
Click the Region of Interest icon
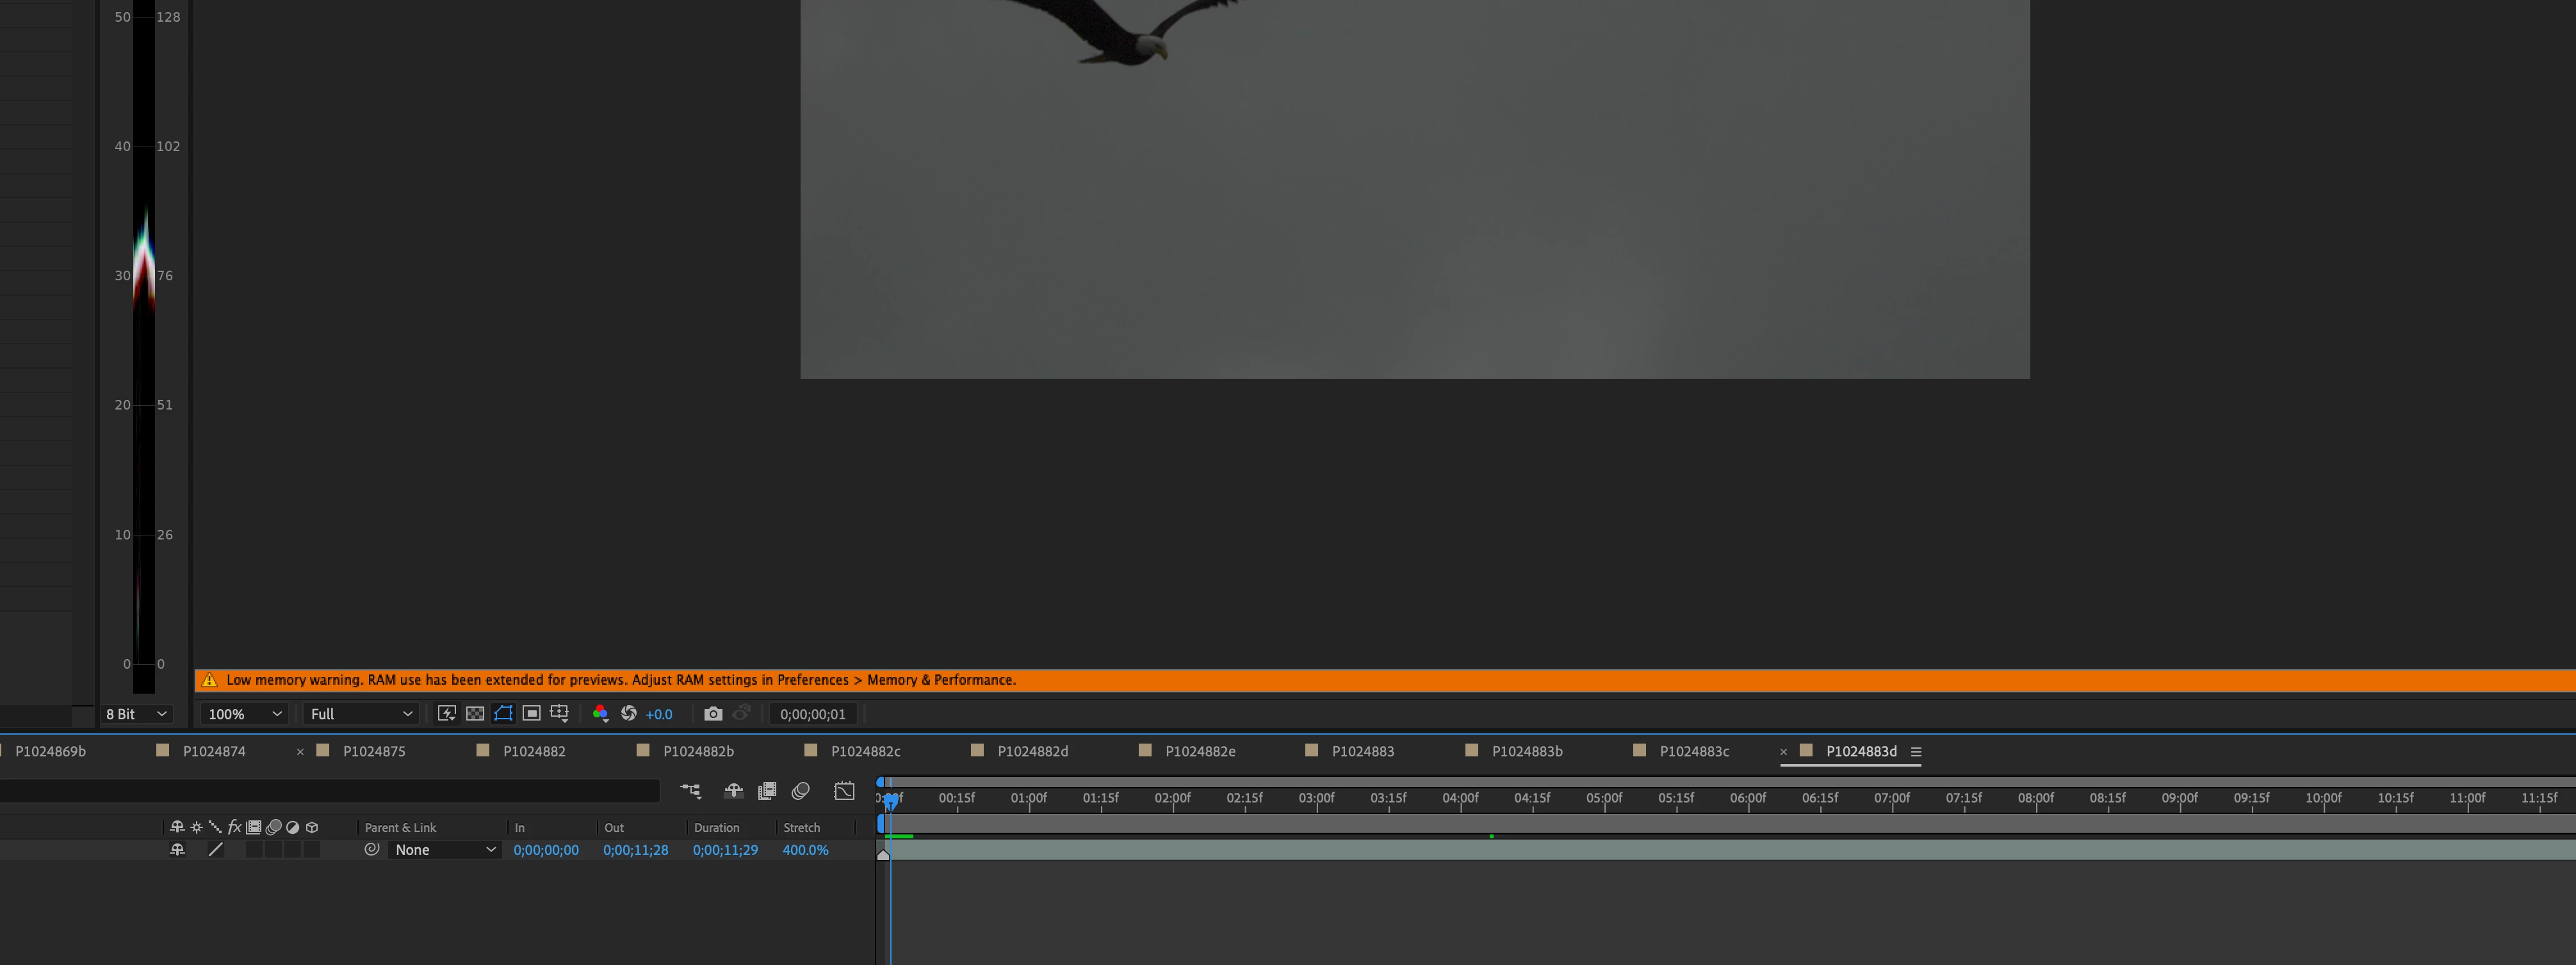pyautogui.click(x=531, y=714)
